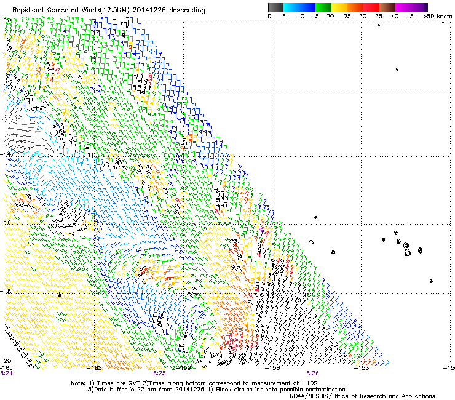Click note 'Black circles indicate possible contamination'
455x400 pixels.
[280, 390]
